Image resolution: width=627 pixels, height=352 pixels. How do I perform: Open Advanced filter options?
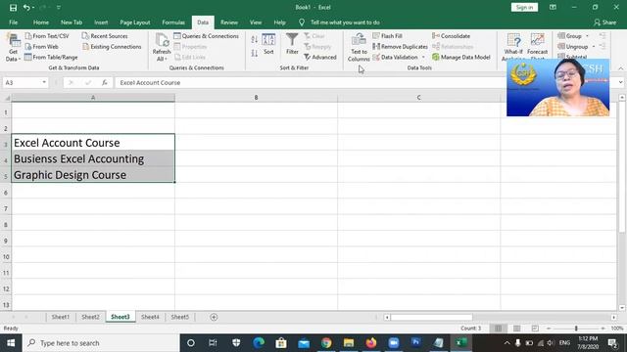click(320, 57)
